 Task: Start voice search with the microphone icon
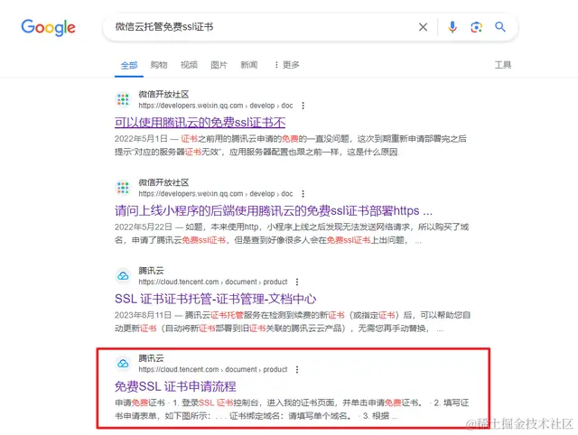pyautogui.click(x=452, y=27)
